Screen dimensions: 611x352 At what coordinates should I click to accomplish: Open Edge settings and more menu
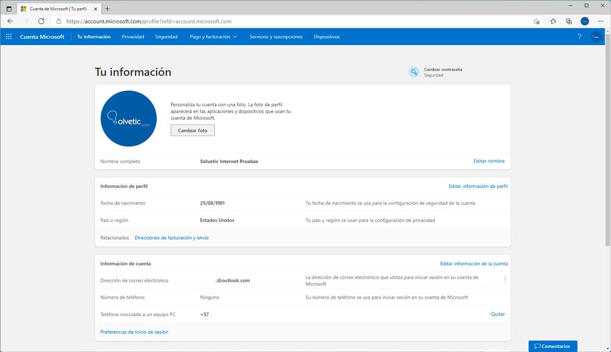[600, 21]
